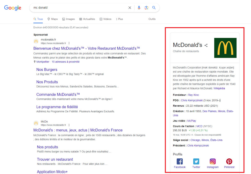The width and height of the screenshot is (251, 174).
Task: Clear the search query with the X icon
Action: pos(130,8)
